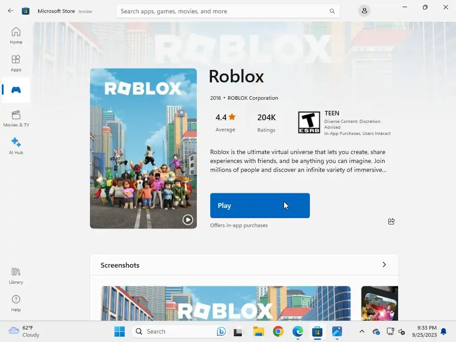This screenshot has height=342, width=456.
Task: Open Home in the sidebar
Action: [x=16, y=36]
